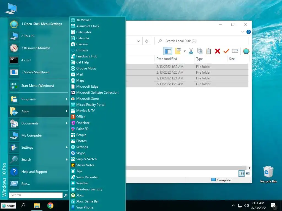The image size is (282, 211).
Task: Switch to large thumbnails view in Explorer corner
Action: 248,173
